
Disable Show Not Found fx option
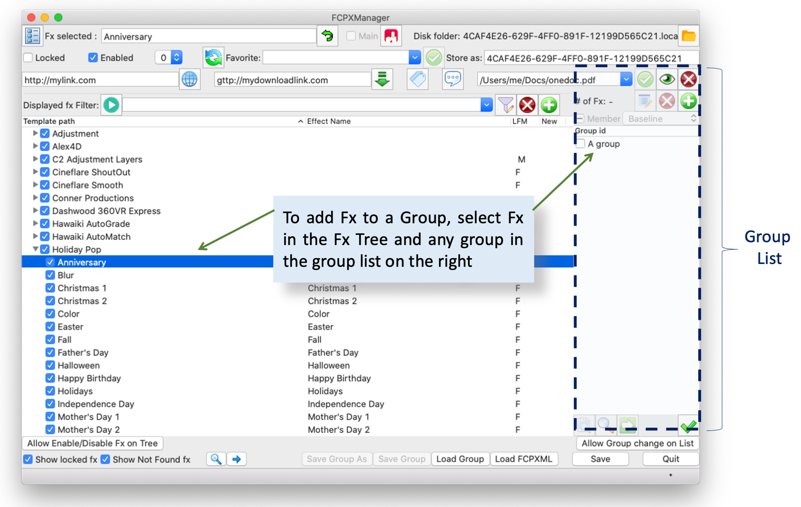(105, 459)
